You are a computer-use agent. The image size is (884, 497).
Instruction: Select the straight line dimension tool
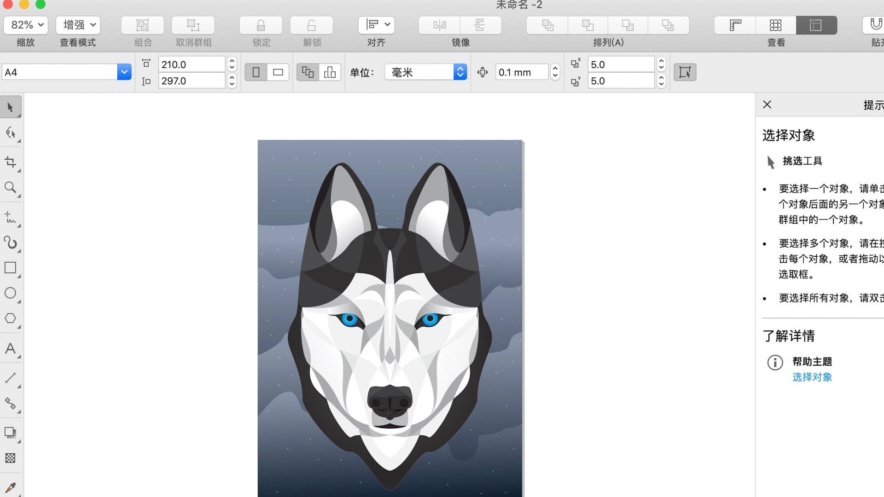coord(11,378)
